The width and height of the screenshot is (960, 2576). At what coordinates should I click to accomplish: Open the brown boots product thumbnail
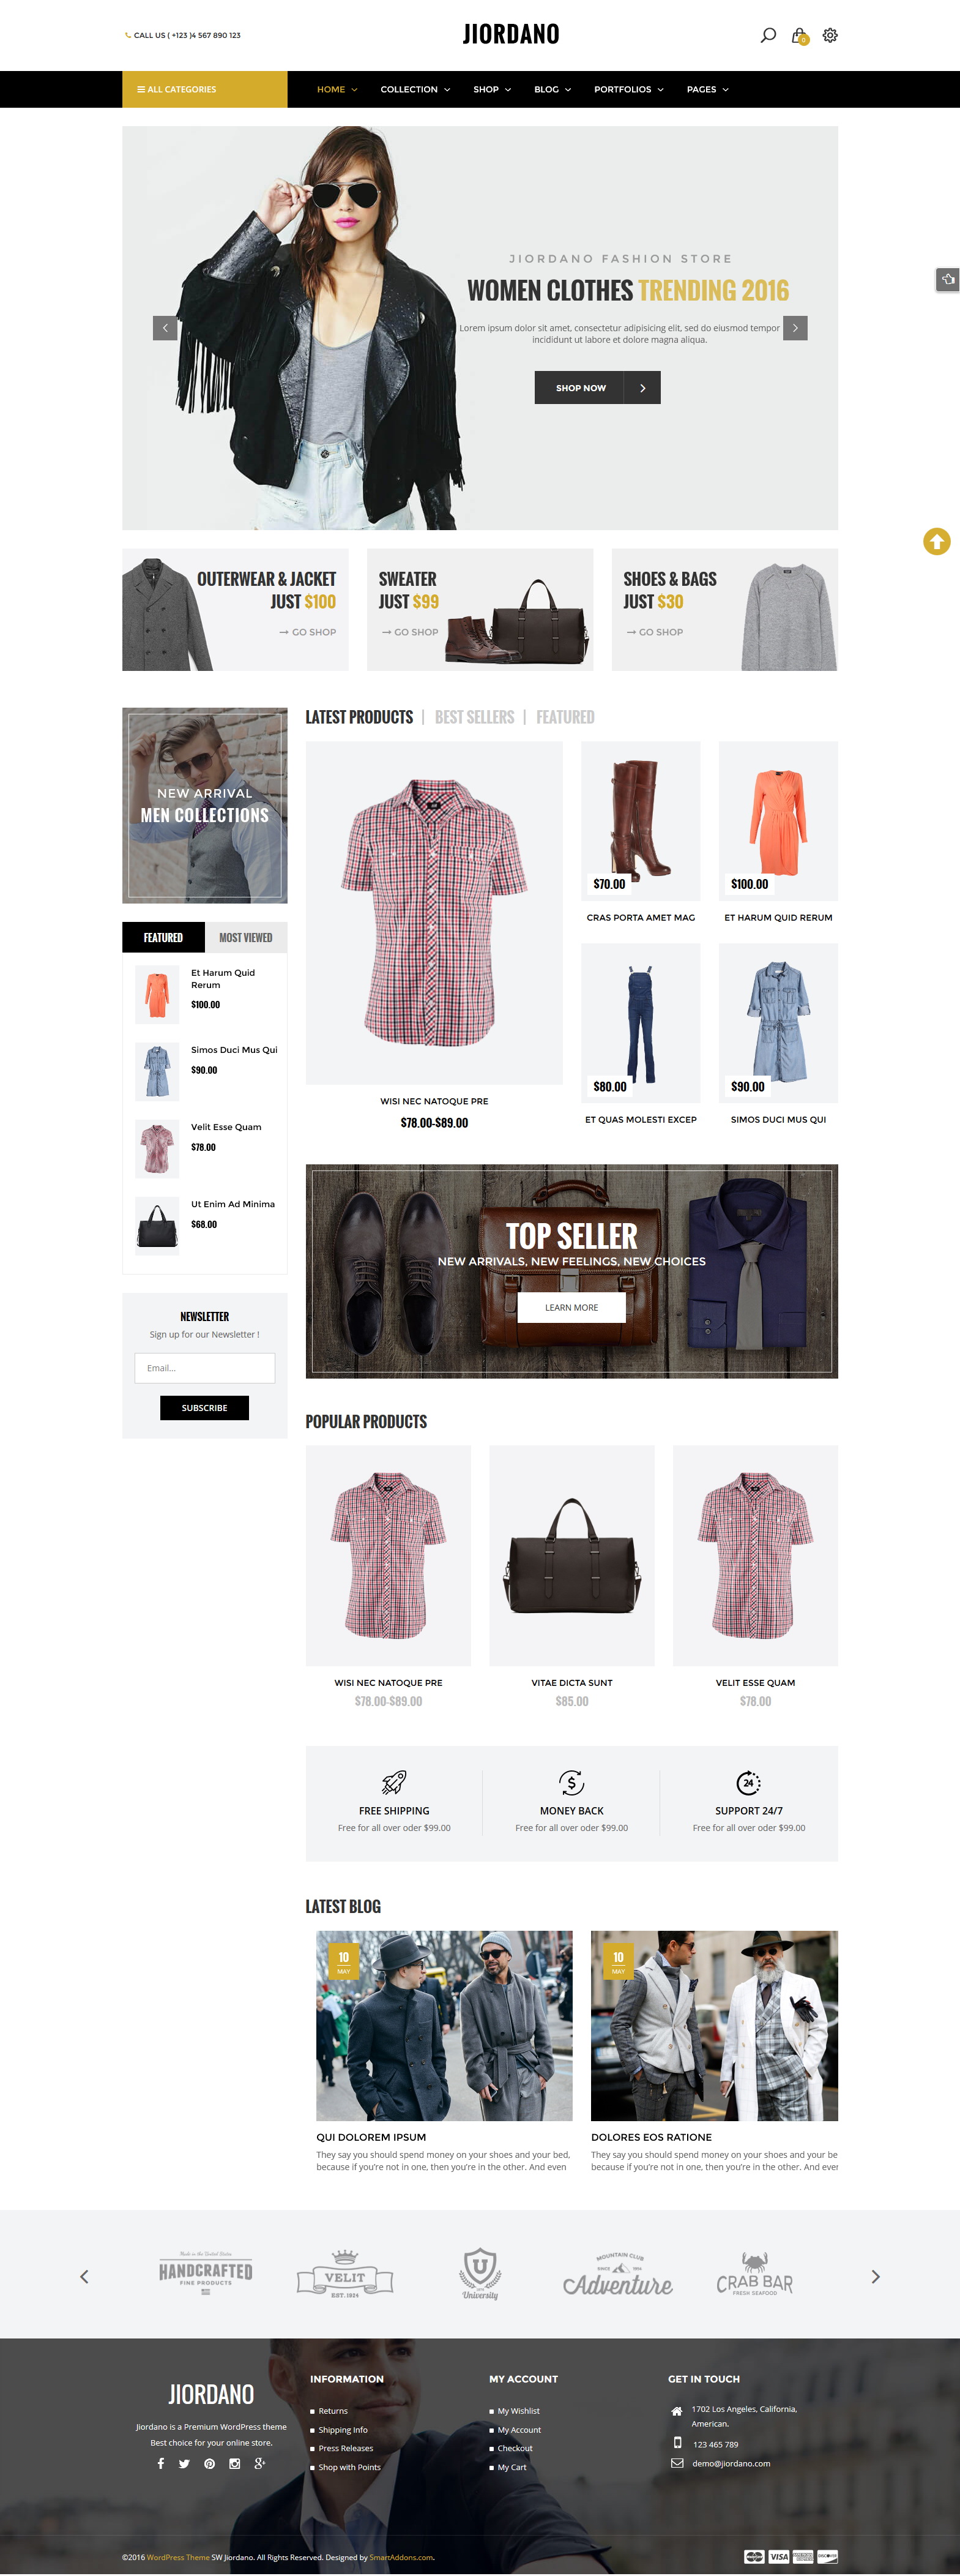[x=641, y=821]
